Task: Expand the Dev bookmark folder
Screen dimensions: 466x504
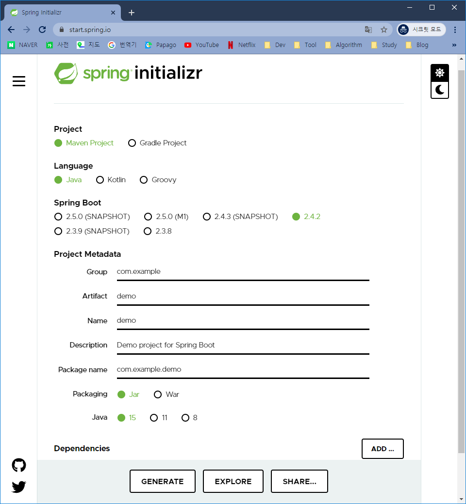Action: pyautogui.click(x=275, y=45)
